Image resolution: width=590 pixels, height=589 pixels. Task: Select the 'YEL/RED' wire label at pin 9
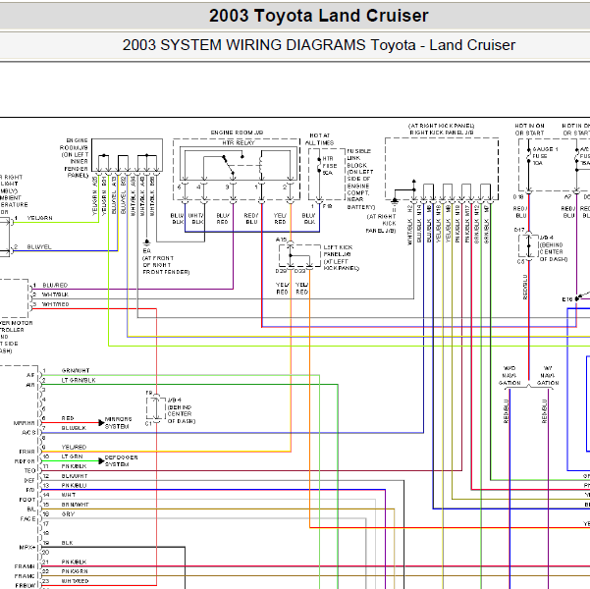click(x=74, y=447)
